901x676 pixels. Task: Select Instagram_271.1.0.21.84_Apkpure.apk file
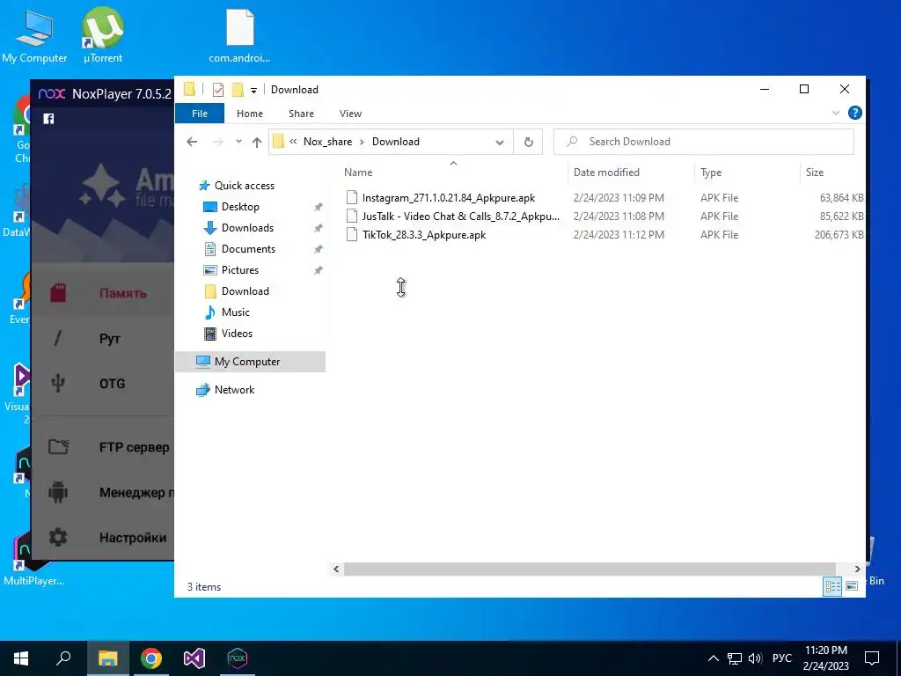click(448, 198)
